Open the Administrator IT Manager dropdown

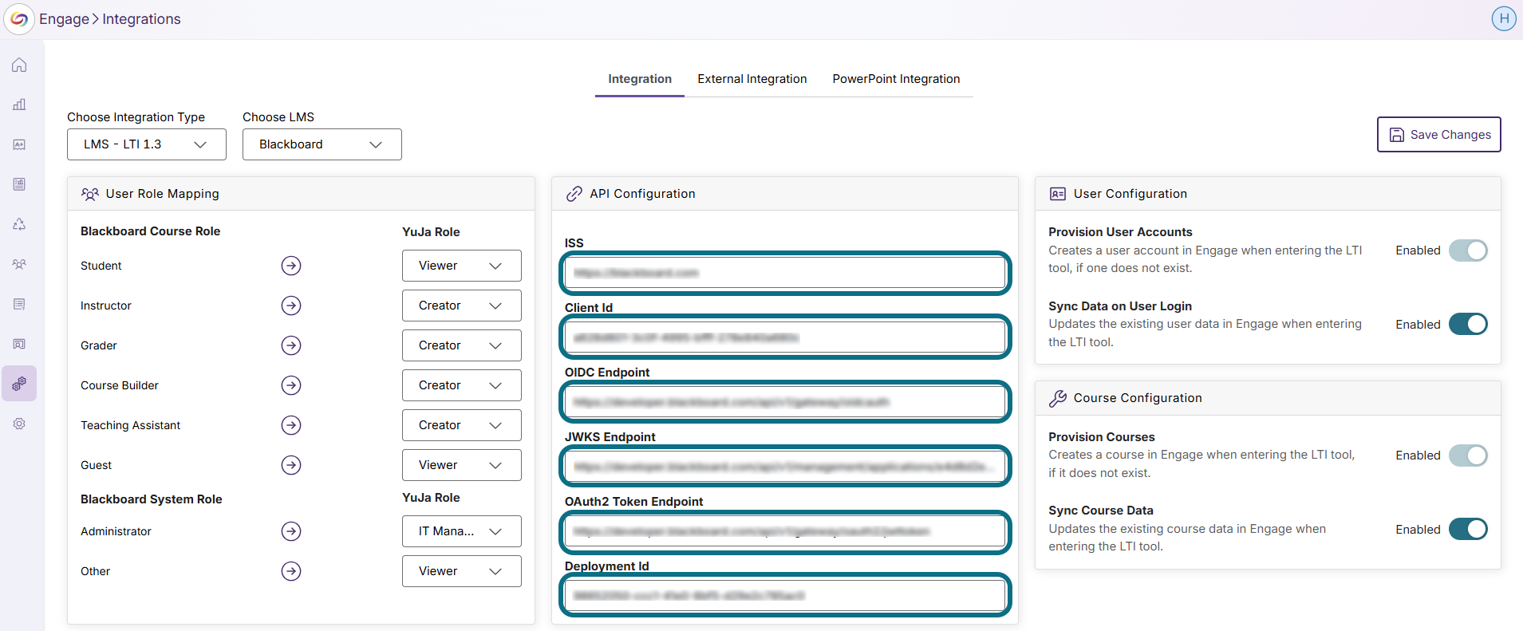(x=462, y=531)
